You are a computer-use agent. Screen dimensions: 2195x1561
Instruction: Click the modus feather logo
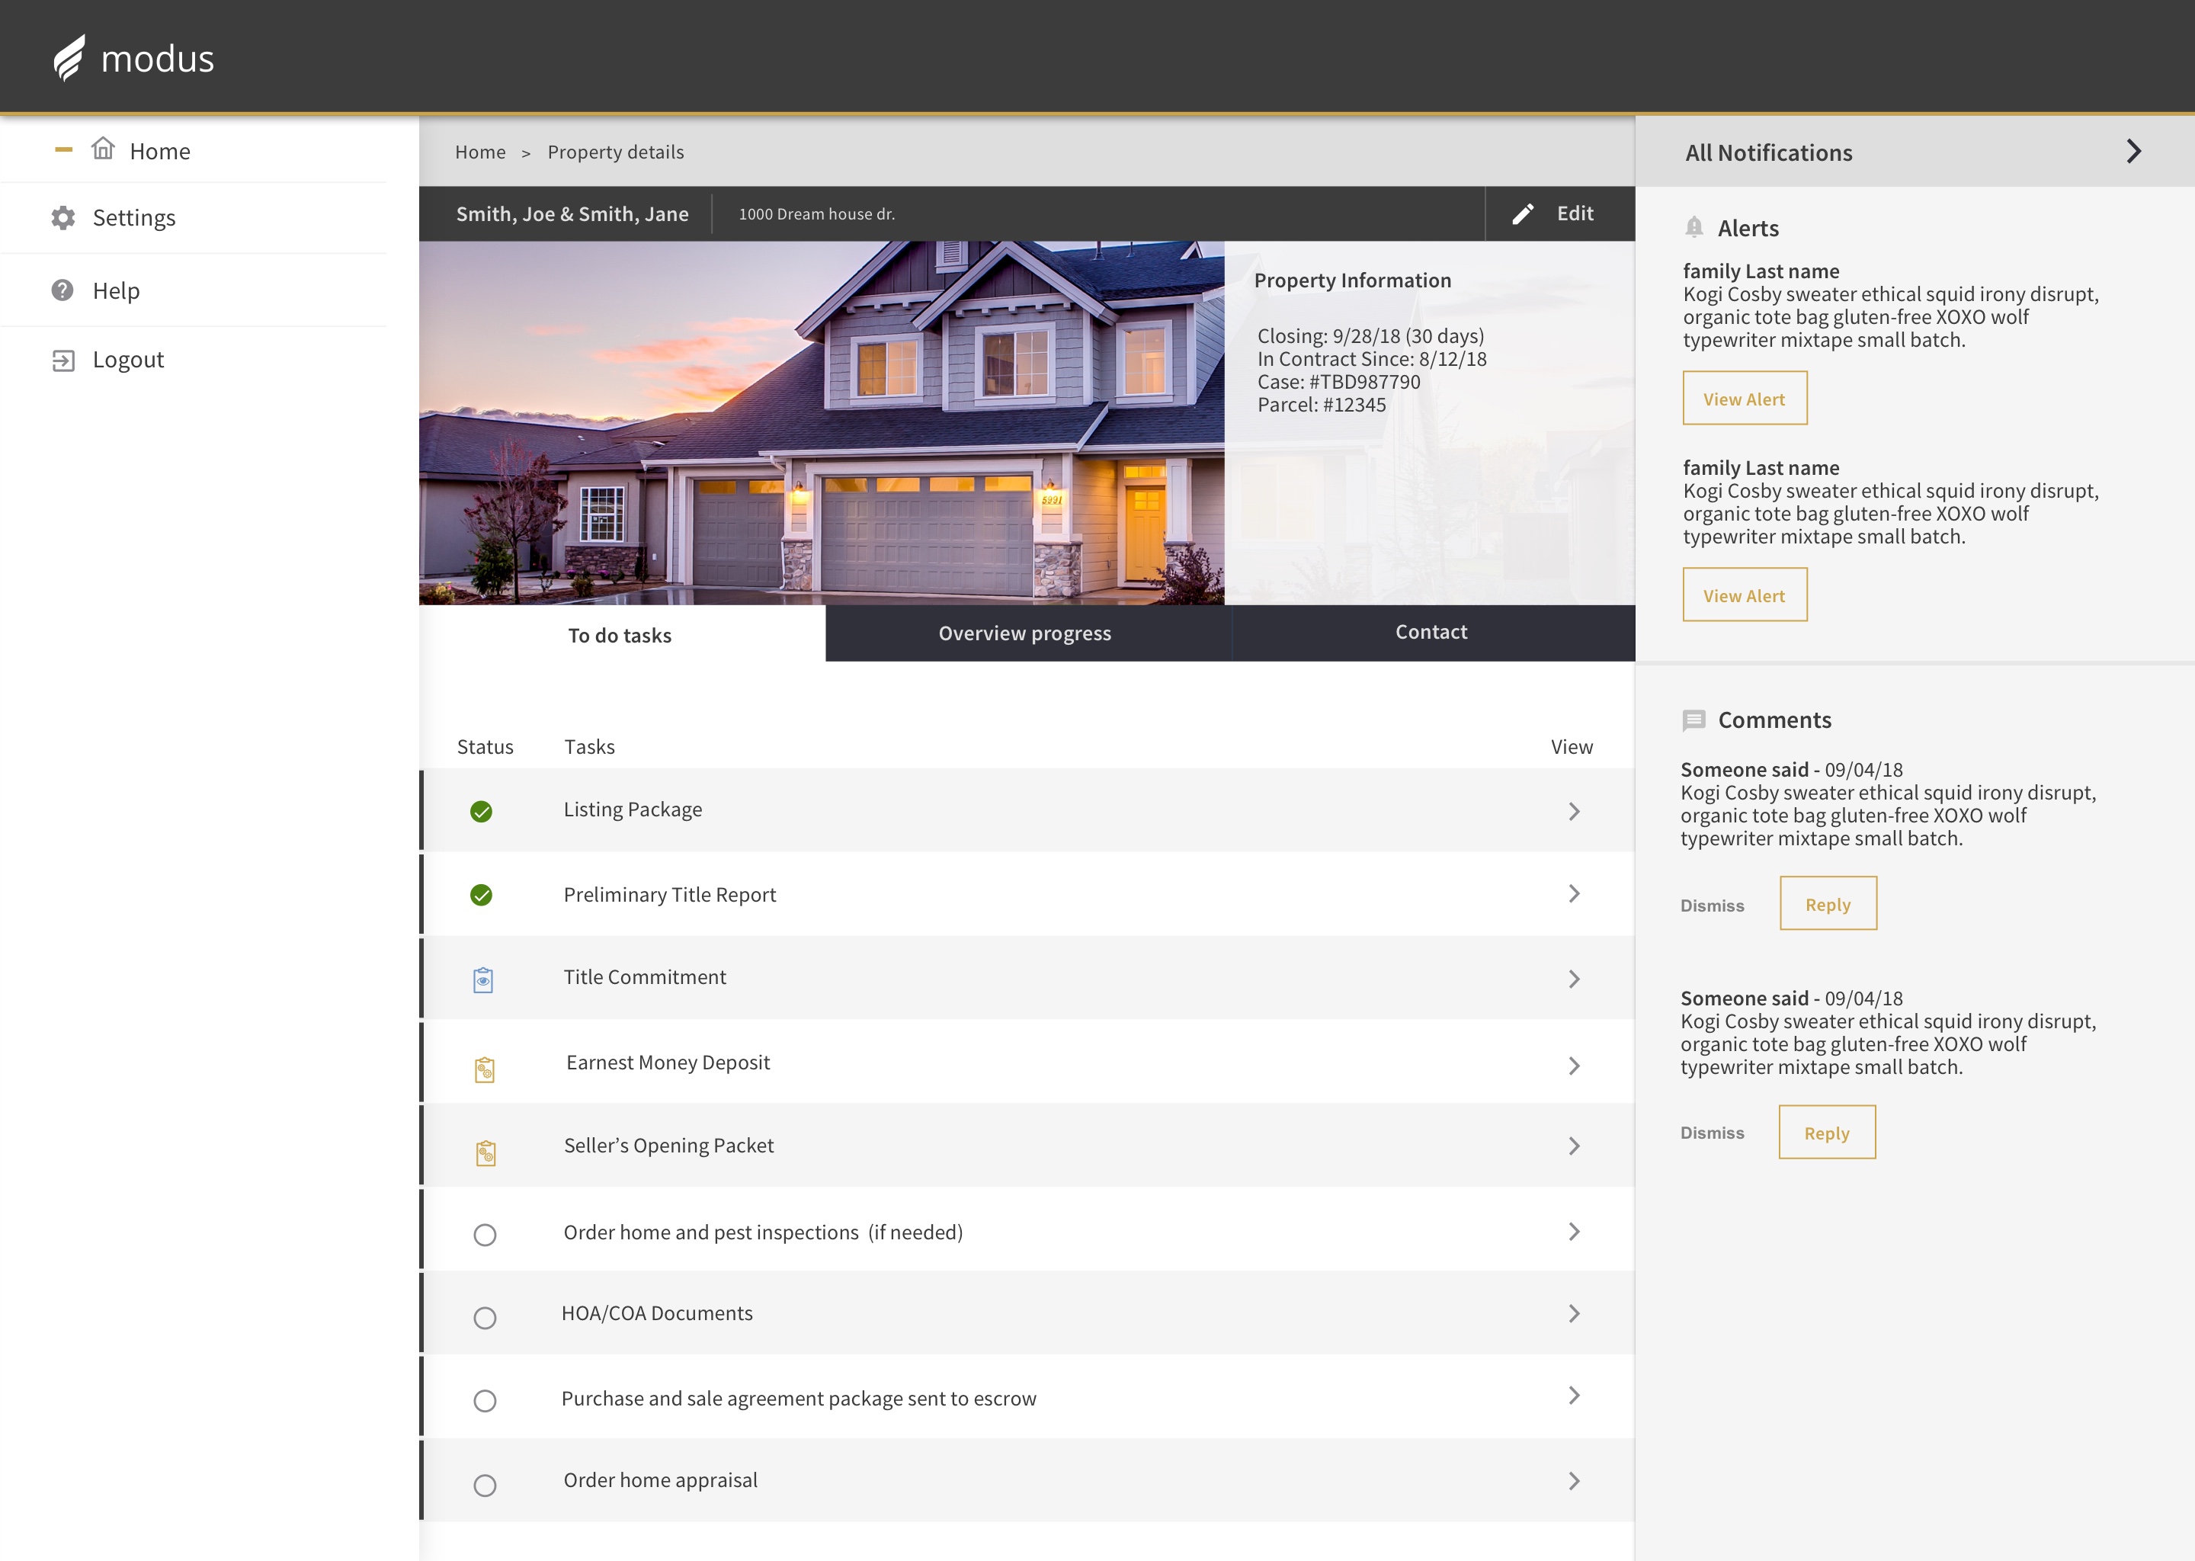69,58
